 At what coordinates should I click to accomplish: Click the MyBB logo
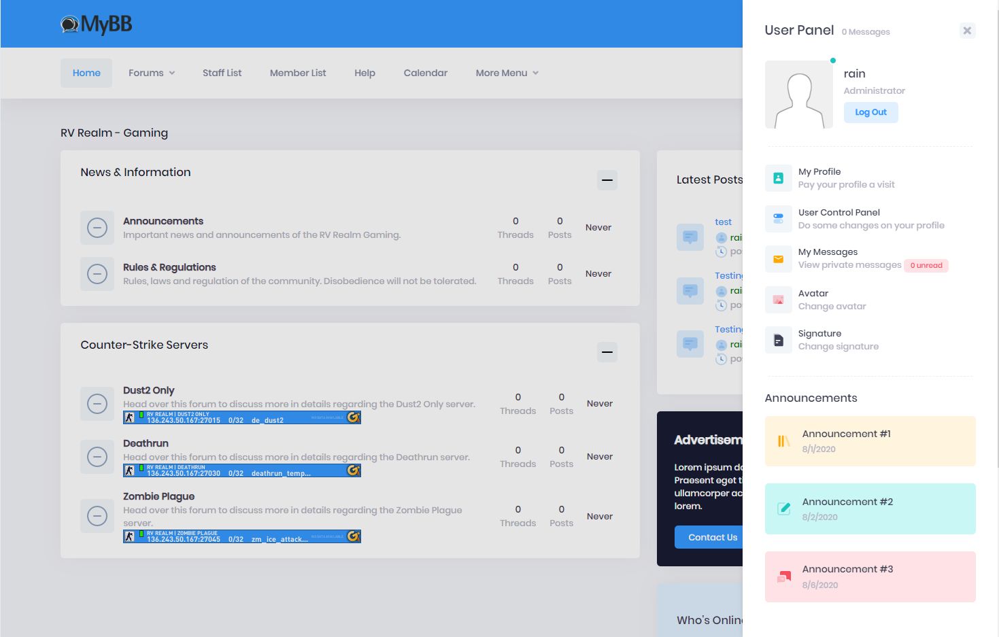coord(96,24)
